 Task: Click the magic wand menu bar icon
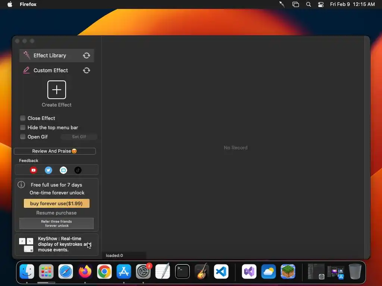[282, 4]
